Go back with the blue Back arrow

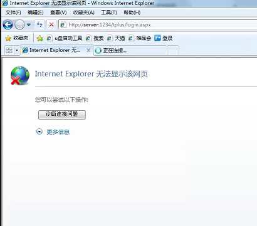pos(8,25)
